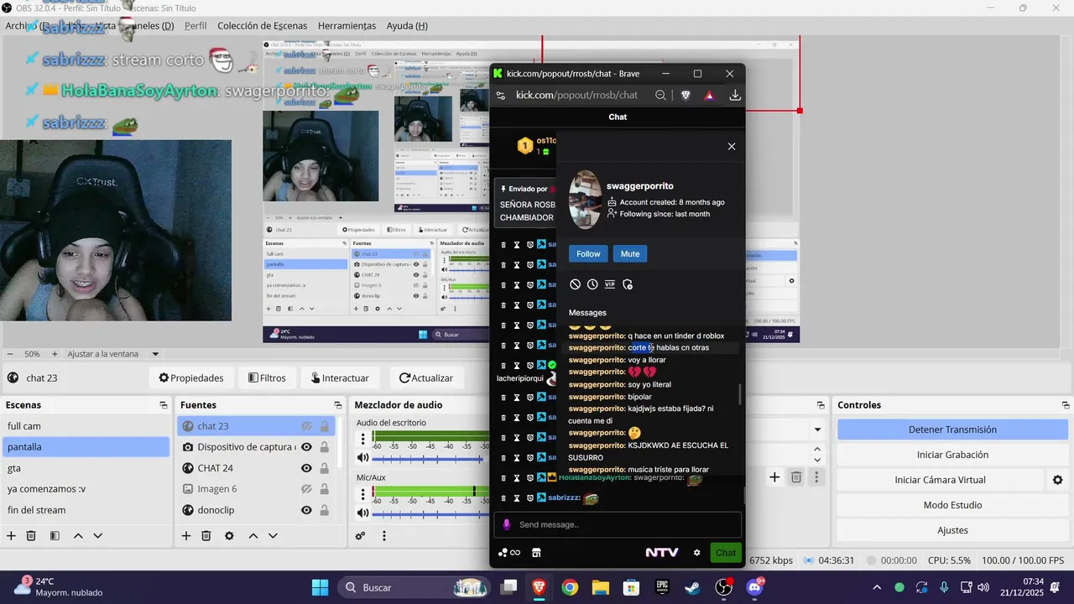Mute the Mic/Aux speaker icon
1074x604 pixels.
click(363, 513)
